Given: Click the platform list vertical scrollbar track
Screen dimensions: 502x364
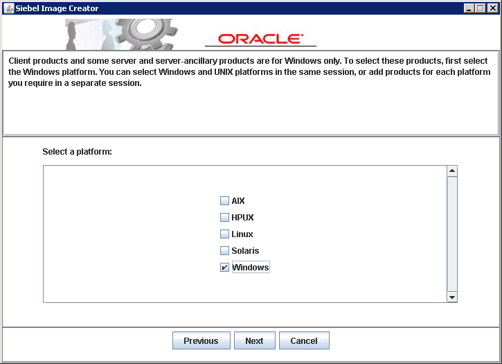Looking at the screenshot, I should point(452,234).
